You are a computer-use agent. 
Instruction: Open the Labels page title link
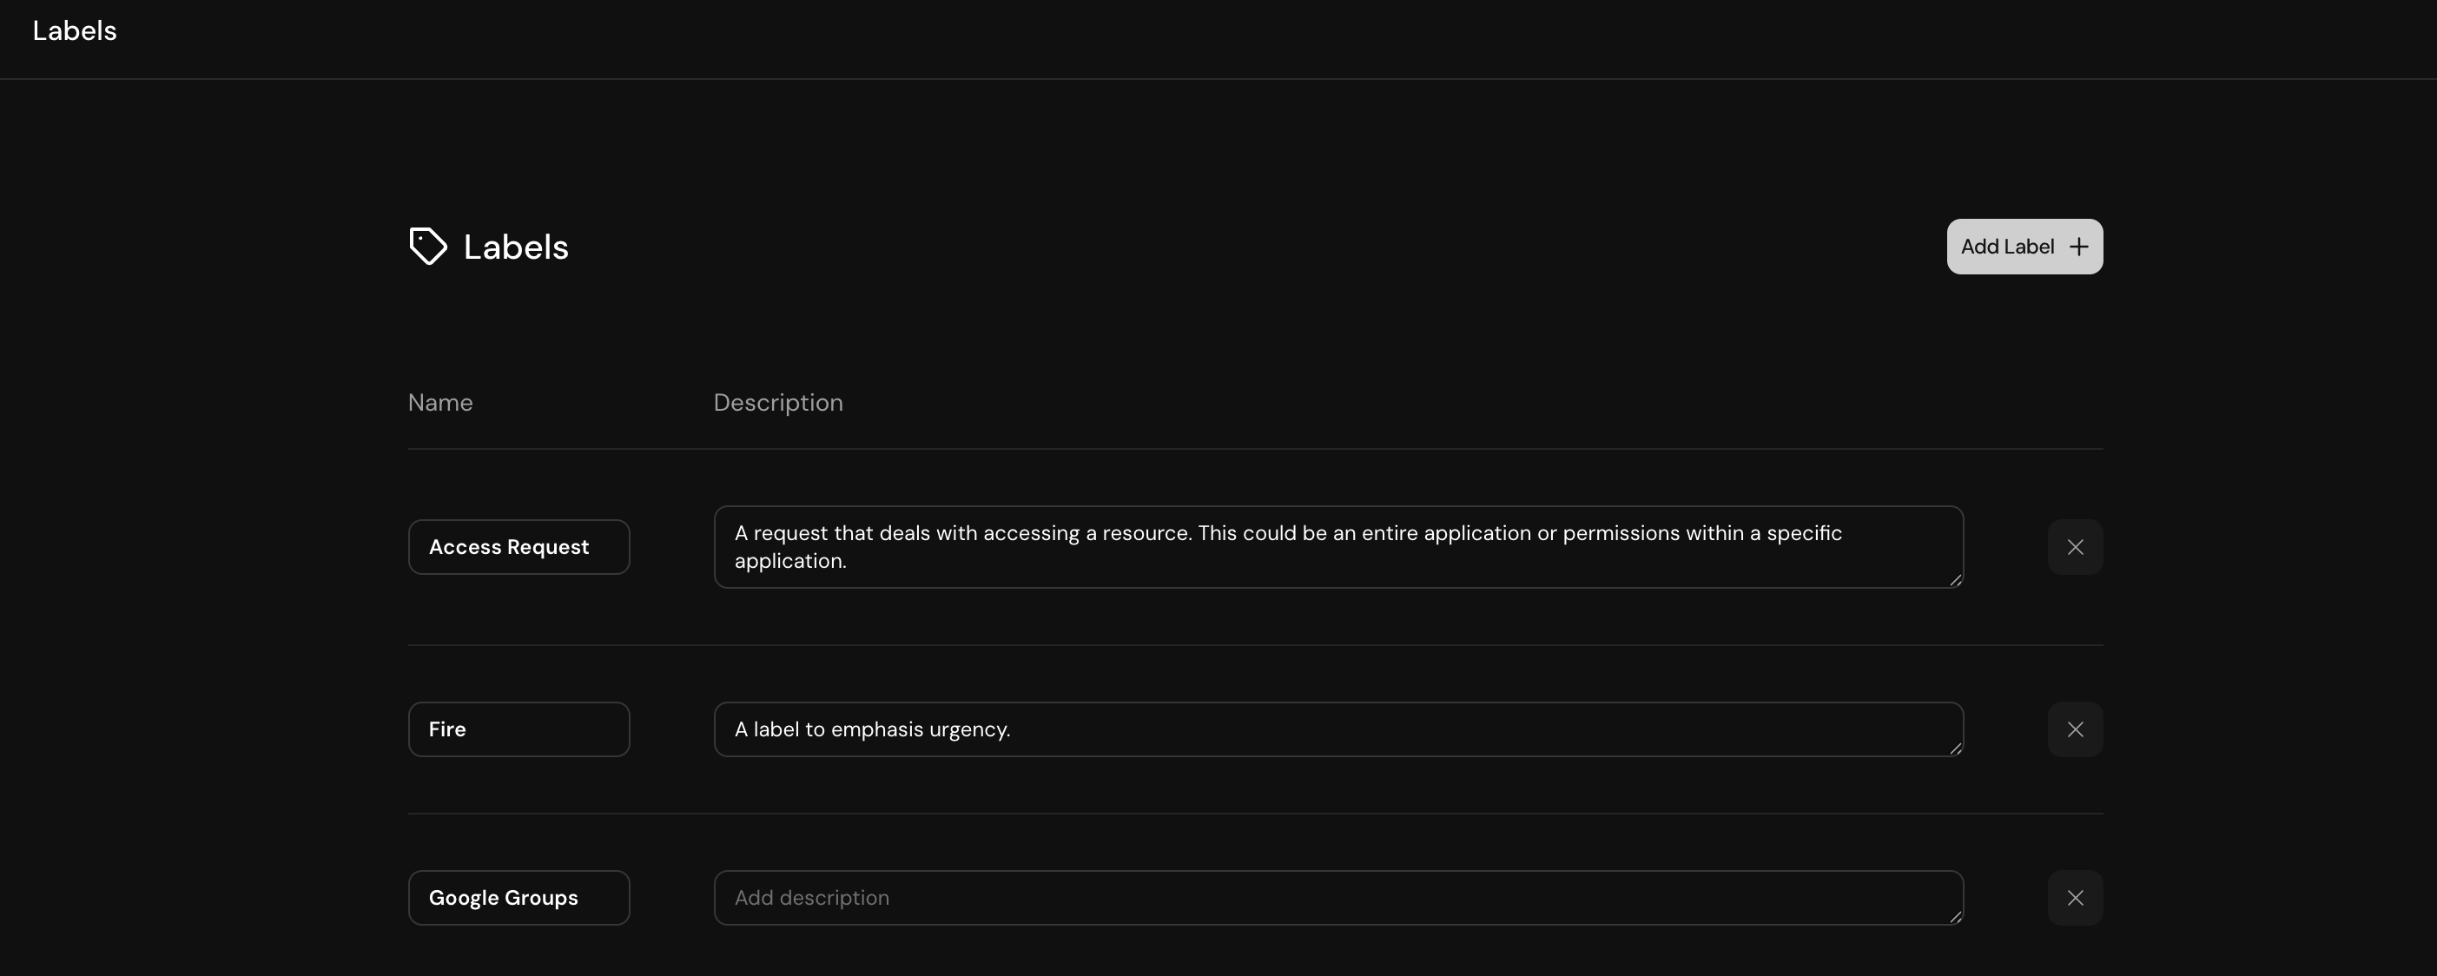coord(74,30)
